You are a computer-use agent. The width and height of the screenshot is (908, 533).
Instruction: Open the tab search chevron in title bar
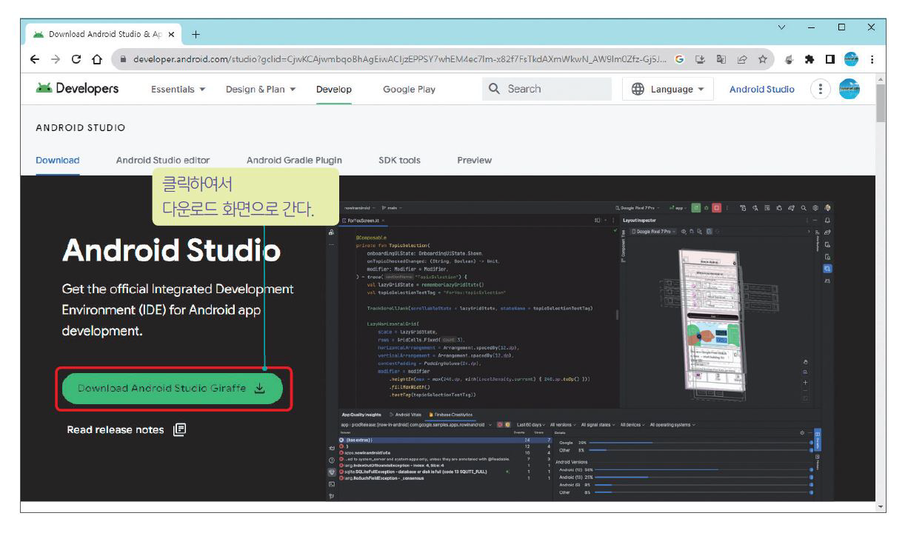[782, 28]
